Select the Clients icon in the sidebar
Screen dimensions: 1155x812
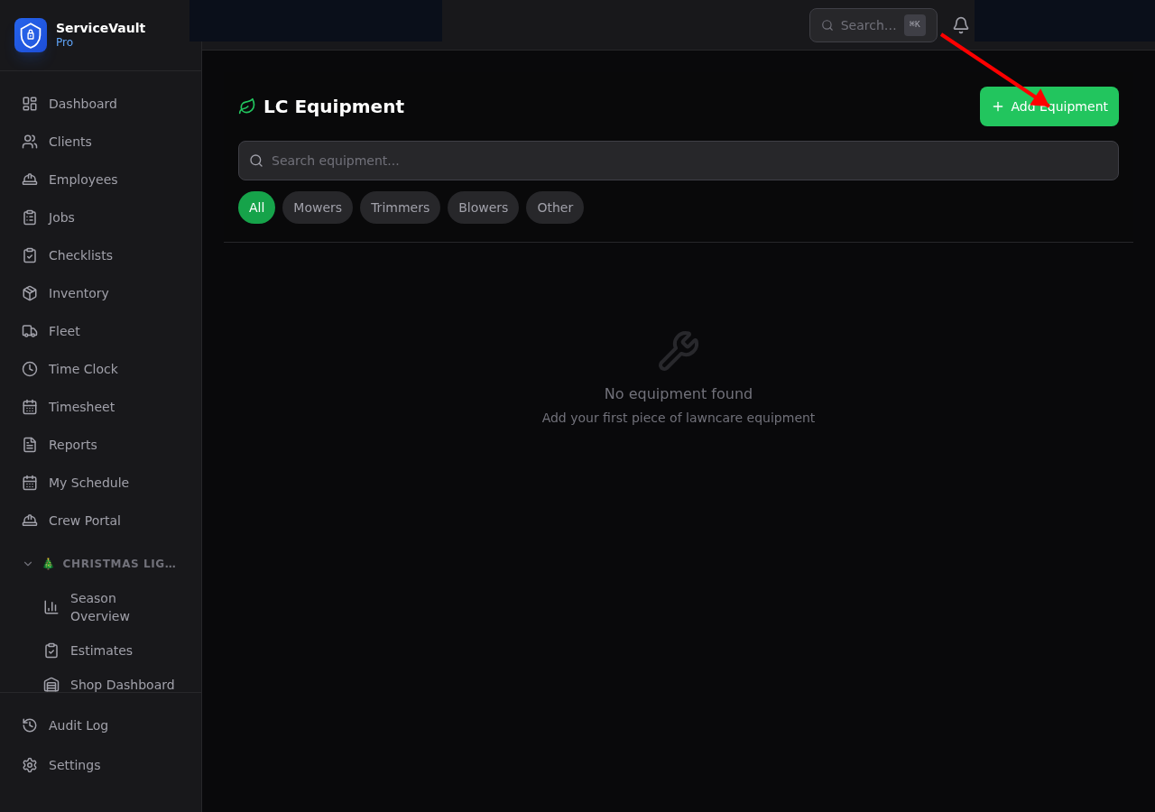(x=28, y=141)
